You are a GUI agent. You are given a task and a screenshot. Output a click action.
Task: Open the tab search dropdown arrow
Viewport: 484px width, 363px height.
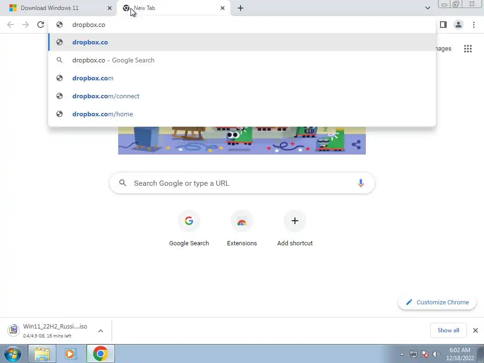click(427, 8)
